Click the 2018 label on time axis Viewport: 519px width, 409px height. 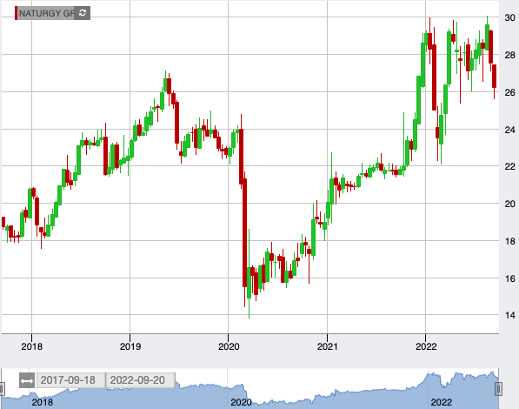[x=32, y=346]
